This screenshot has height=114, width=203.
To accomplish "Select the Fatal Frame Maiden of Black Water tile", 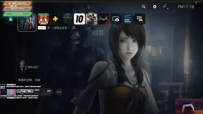I will coord(27,22).
